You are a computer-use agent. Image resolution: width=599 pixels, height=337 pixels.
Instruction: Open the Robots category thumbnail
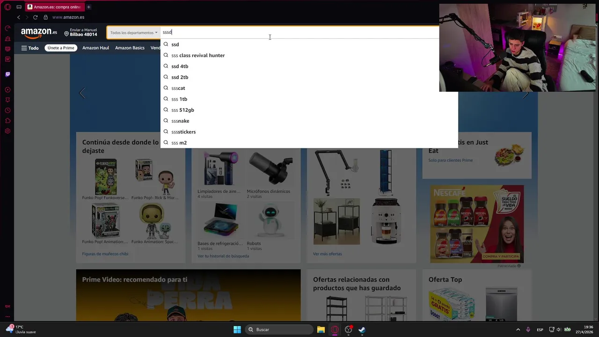point(270,220)
